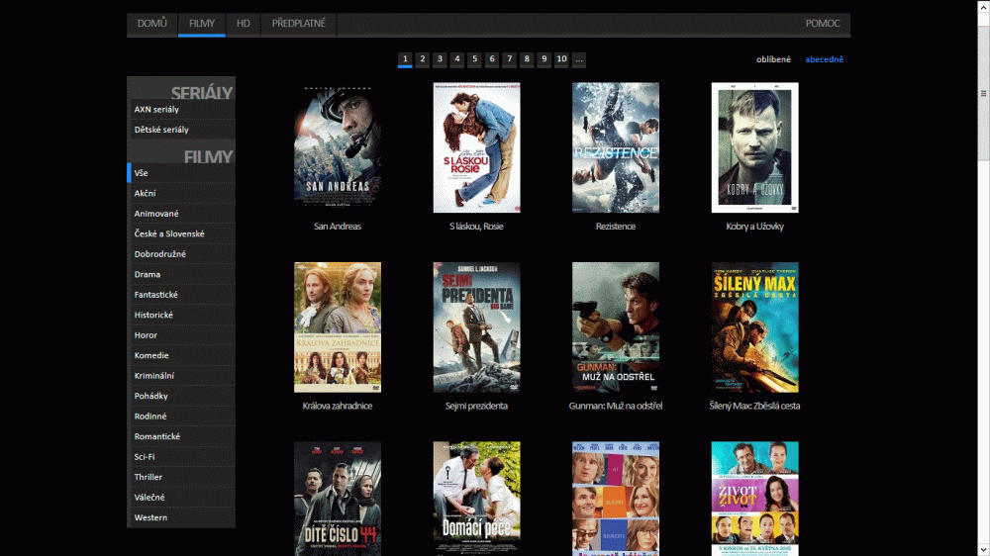Click the S láskou, Rosie title text
The height and width of the screenshot is (556, 990).
tap(477, 226)
